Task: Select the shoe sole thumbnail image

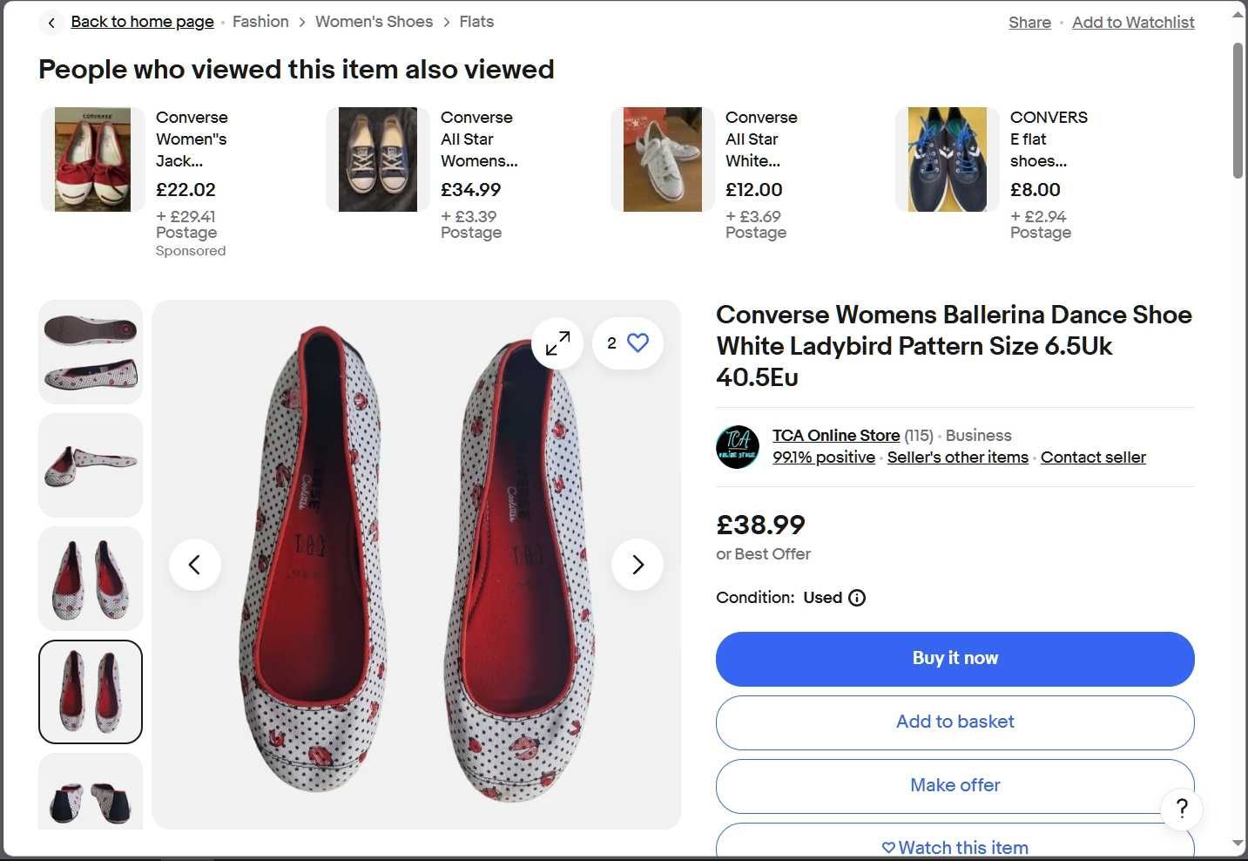Action: click(x=91, y=352)
